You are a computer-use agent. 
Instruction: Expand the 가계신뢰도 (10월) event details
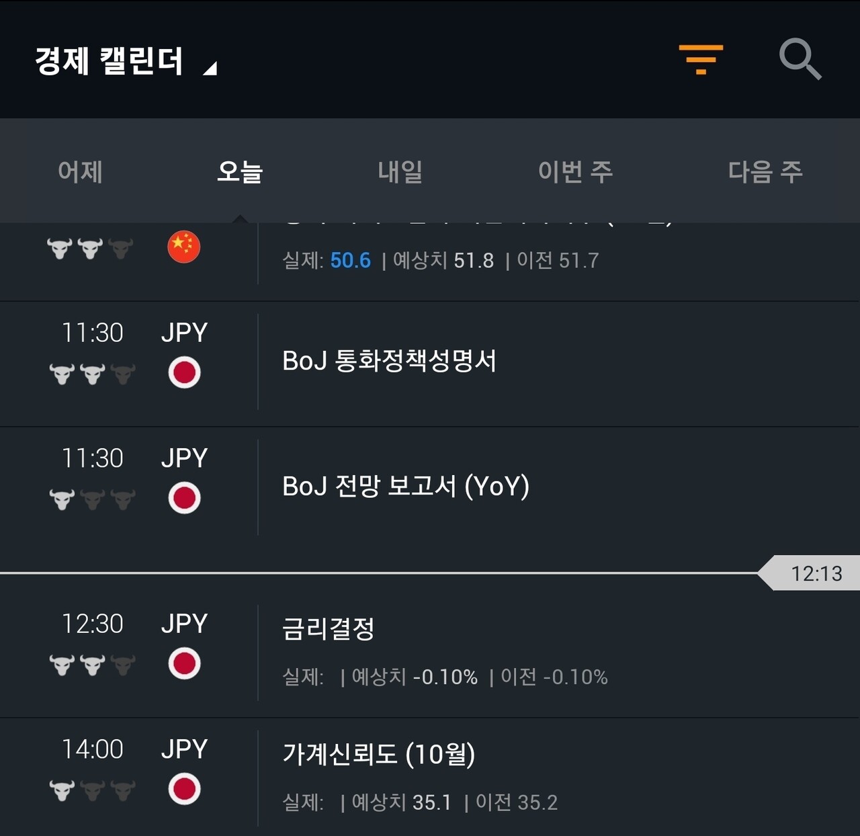pyautogui.click(x=378, y=755)
